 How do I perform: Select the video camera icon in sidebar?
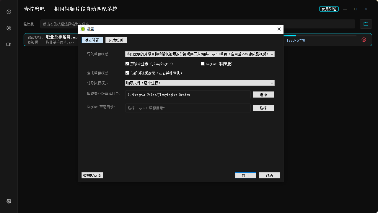coord(9,44)
